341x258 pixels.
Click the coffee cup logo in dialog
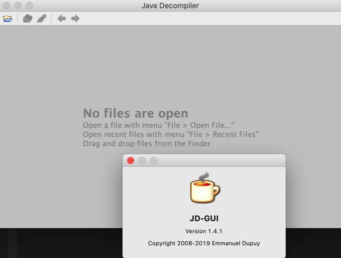[205, 187]
